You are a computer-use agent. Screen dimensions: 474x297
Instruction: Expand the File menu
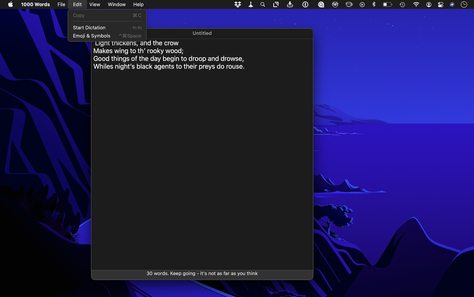point(61,4)
